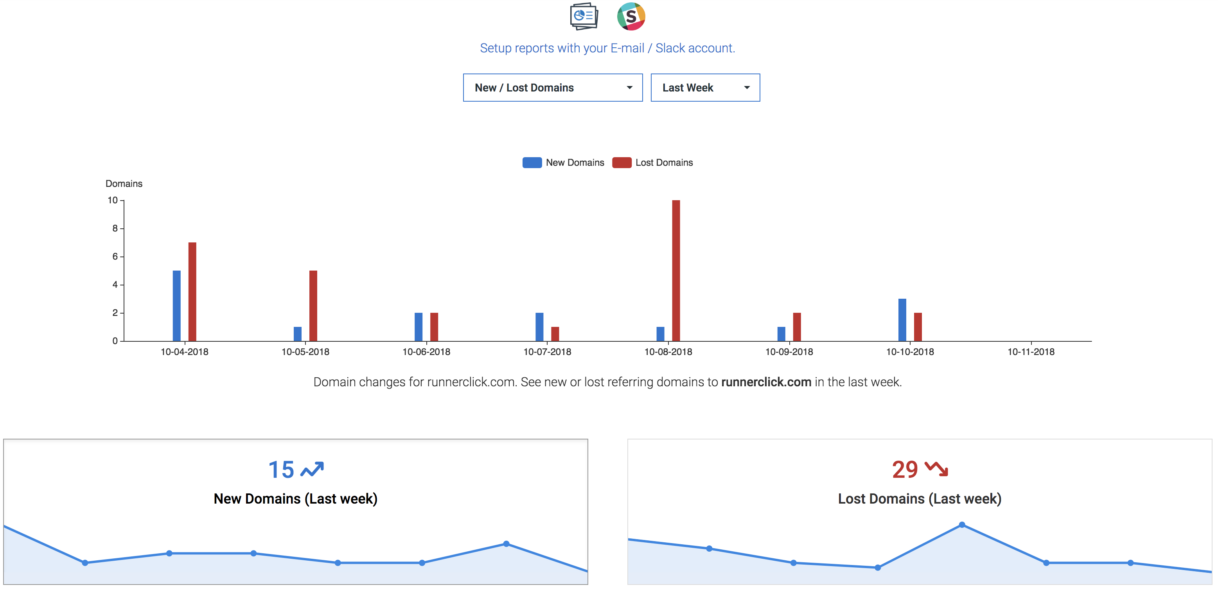Toggle Lost Domains legend series

point(663,163)
